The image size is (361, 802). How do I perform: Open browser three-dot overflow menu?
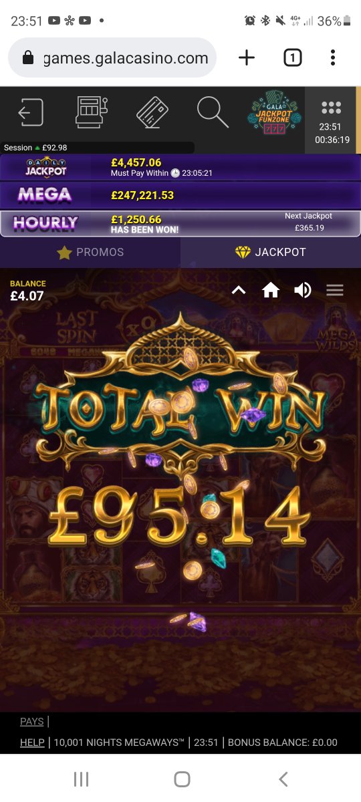point(333,58)
